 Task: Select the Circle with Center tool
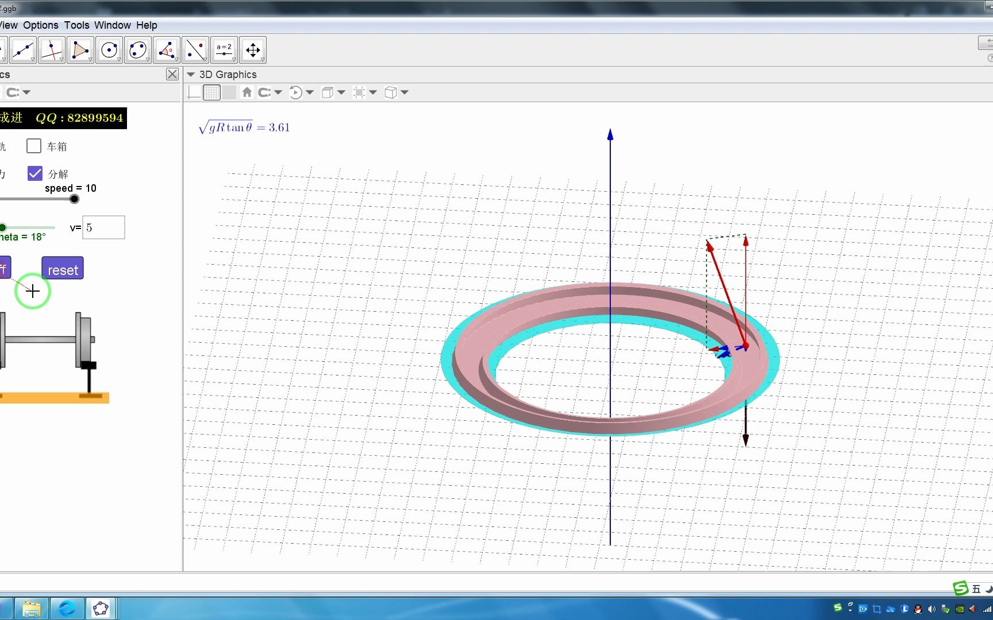click(109, 49)
